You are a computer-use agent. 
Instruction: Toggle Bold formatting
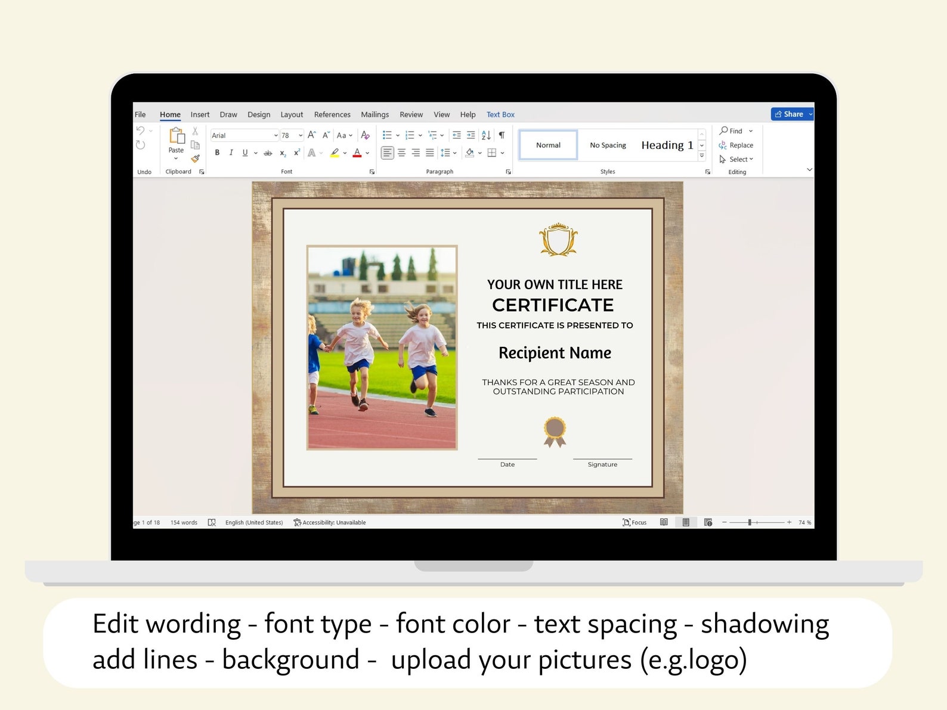tap(217, 153)
